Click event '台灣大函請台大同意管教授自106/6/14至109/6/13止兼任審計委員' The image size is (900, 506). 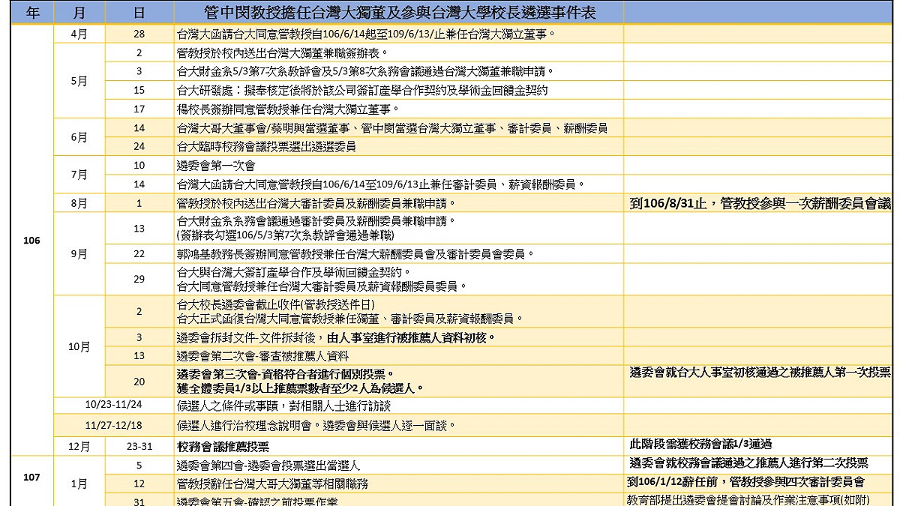click(381, 184)
